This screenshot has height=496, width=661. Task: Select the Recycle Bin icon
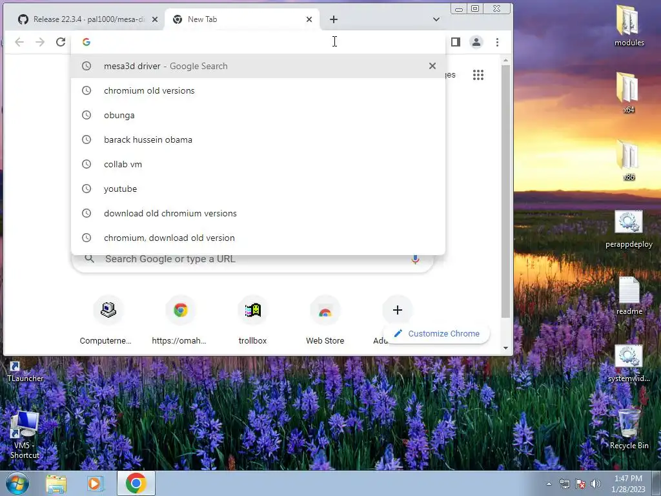pyautogui.click(x=629, y=429)
